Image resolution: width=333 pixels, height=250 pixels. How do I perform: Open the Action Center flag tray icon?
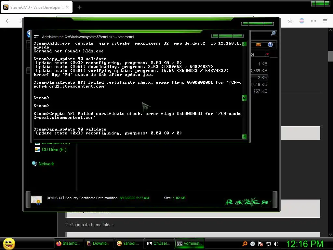pos(260,244)
